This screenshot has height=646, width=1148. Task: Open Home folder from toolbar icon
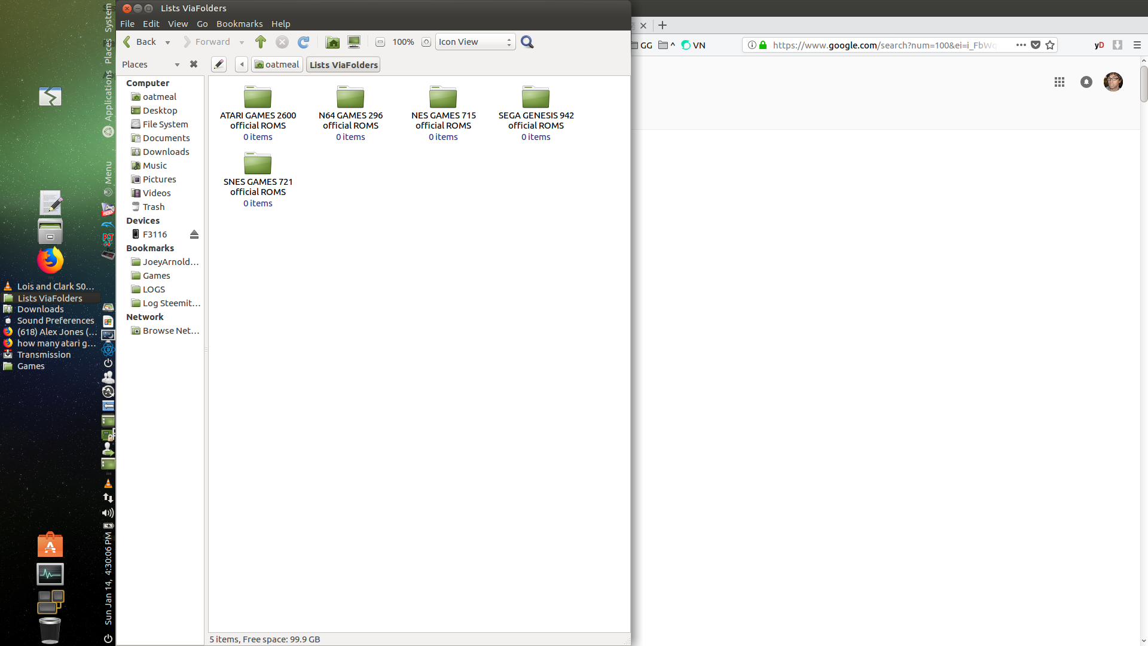332,42
